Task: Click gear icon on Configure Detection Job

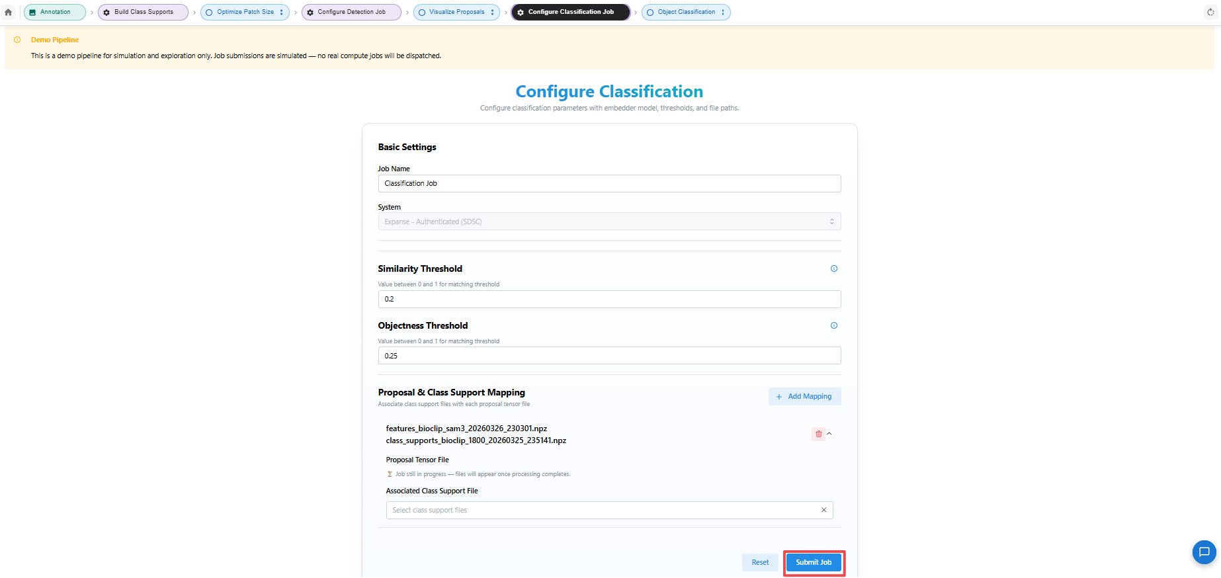Action: click(x=310, y=13)
